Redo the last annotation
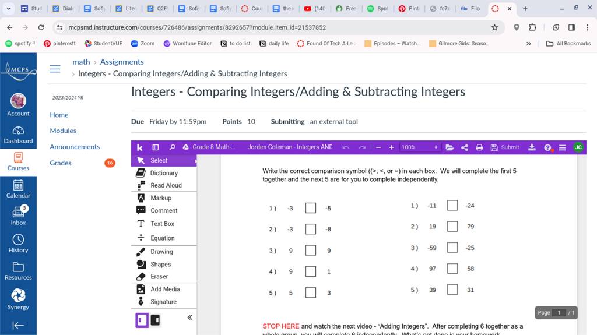The width and height of the screenshot is (597, 335). pos(362,147)
